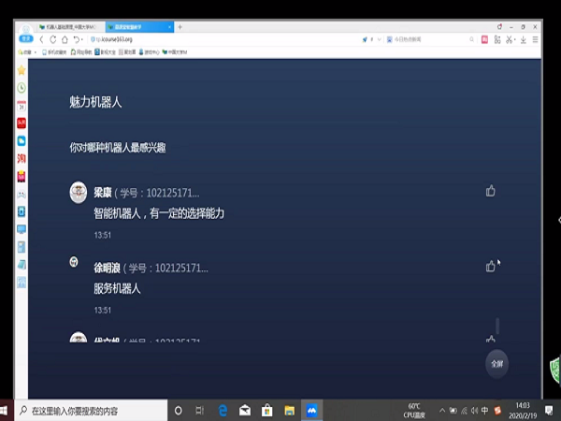The image size is (561, 421).
Task: Open the downloads arrow icon
Action: [523, 39]
